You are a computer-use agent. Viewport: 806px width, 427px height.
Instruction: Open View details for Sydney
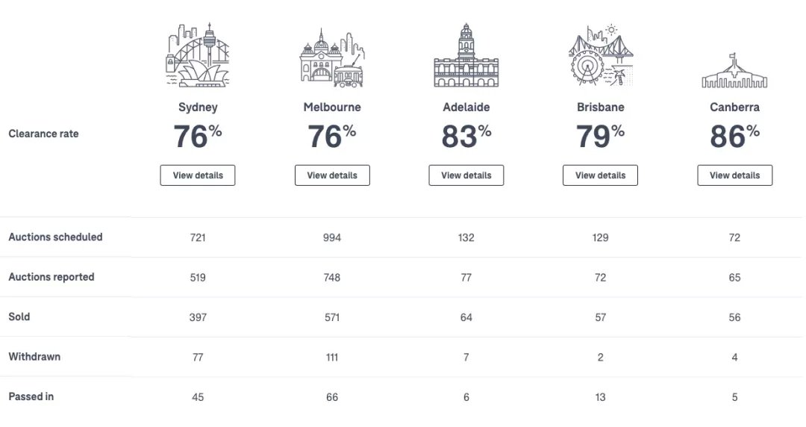coord(197,175)
